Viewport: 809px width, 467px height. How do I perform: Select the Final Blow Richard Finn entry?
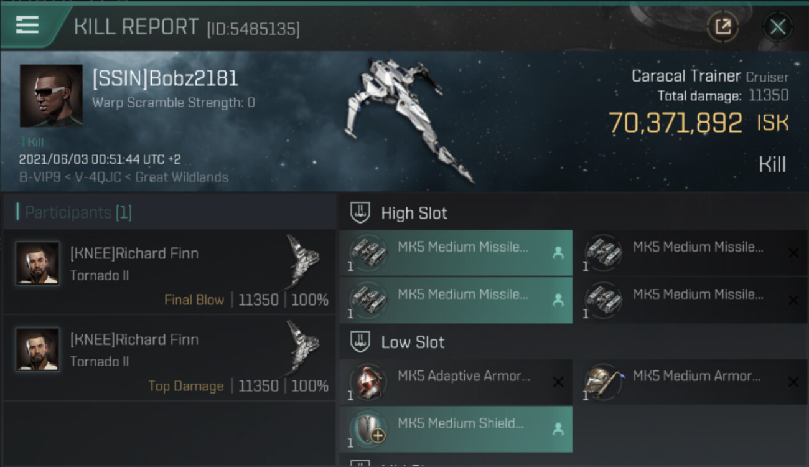pos(168,272)
